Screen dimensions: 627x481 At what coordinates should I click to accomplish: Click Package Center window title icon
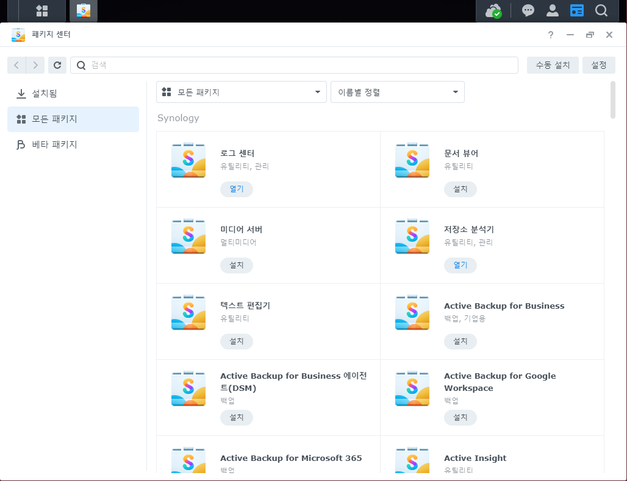coord(18,35)
